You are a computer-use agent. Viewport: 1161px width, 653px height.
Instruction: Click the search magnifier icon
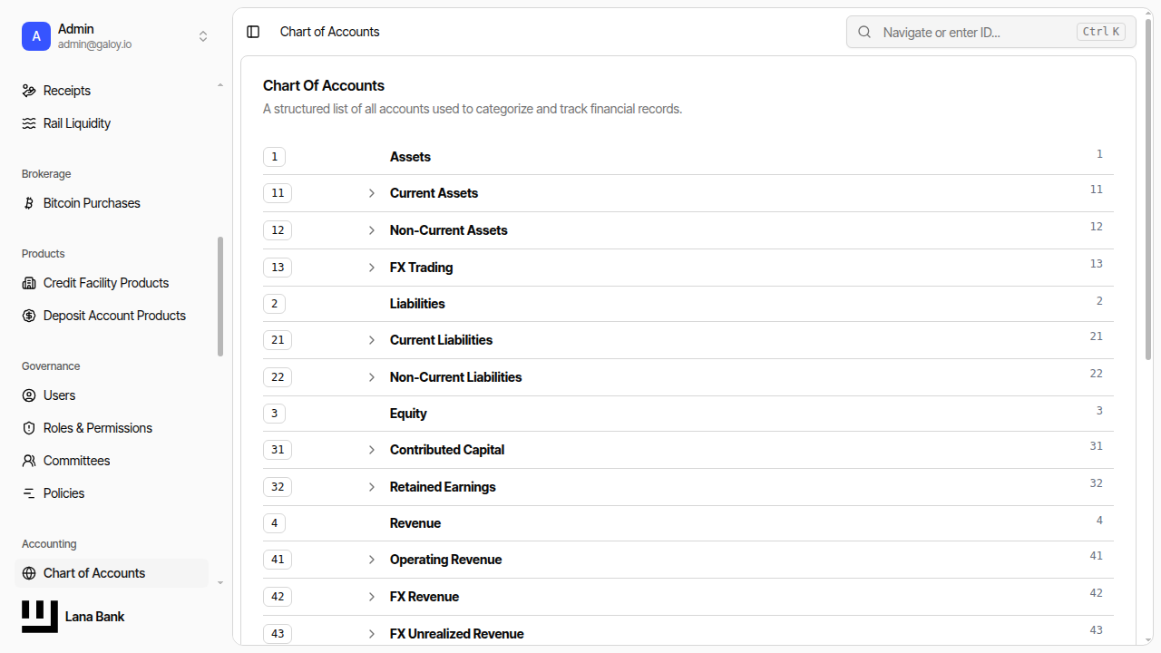coord(865,32)
